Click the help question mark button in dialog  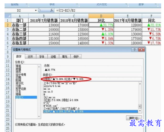134,50
